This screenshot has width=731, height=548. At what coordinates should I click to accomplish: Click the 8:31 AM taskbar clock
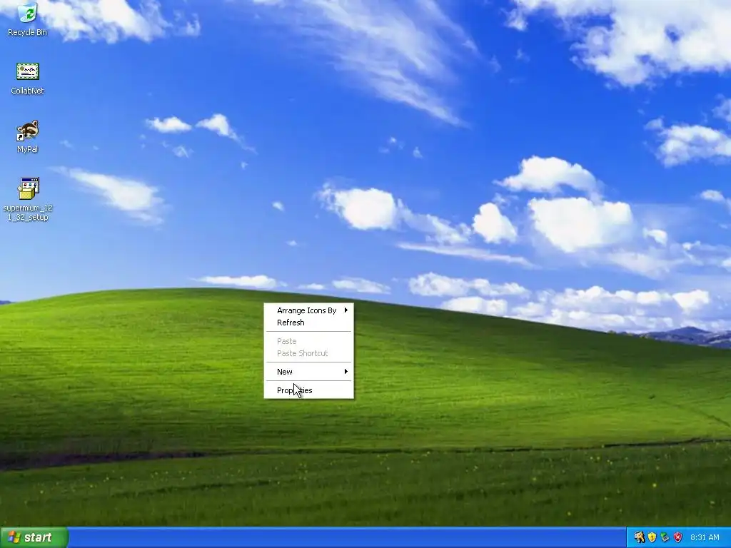705,537
